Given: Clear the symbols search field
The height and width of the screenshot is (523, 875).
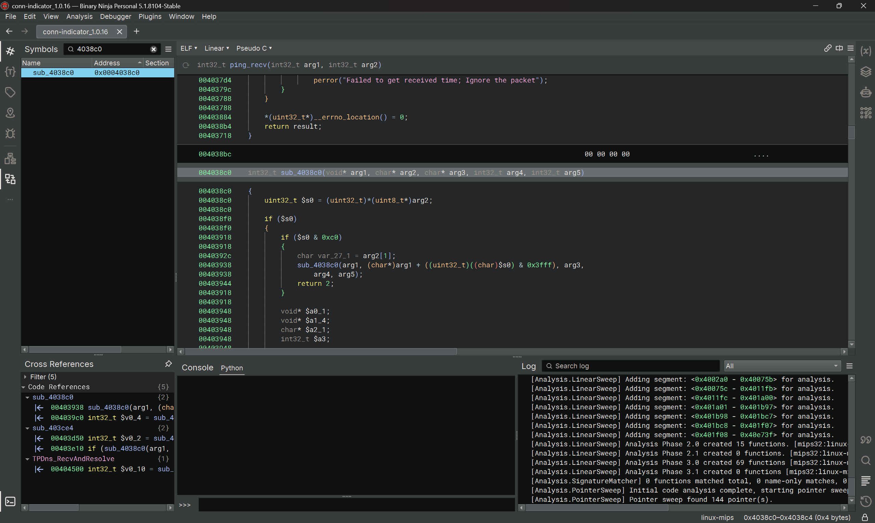Looking at the screenshot, I should (154, 49).
